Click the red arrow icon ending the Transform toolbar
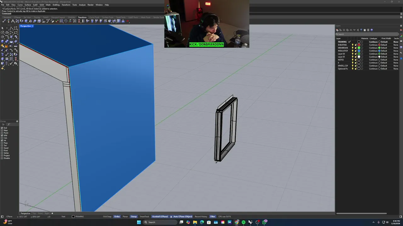The height and width of the screenshot is (226, 403). click(x=128, y=21)
